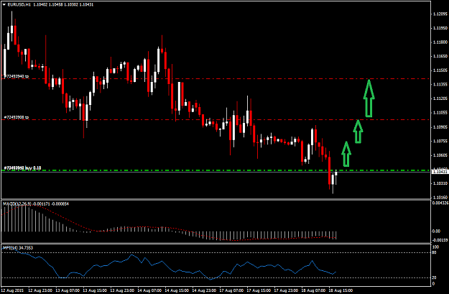Image resolution: width=449 pixels, height=294 pixels.
Task: Click the 1.11205 price scale value
Action: click(440, 98)
